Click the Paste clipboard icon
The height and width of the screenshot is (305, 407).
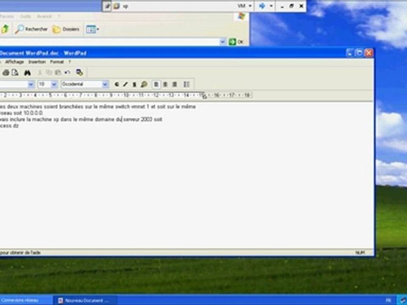[x=58, y=72]
